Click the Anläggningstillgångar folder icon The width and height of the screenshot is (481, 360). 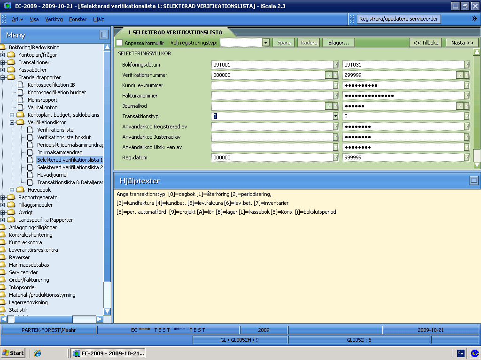3,227
